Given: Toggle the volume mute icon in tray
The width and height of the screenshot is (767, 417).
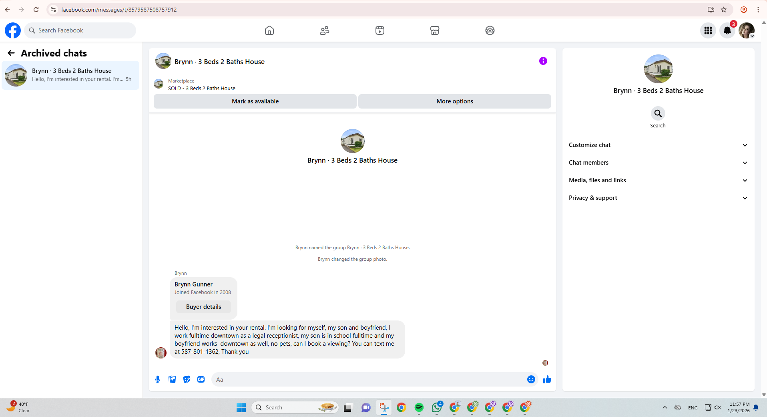Looking at the screenshot, I should click(x=717, y=407).
